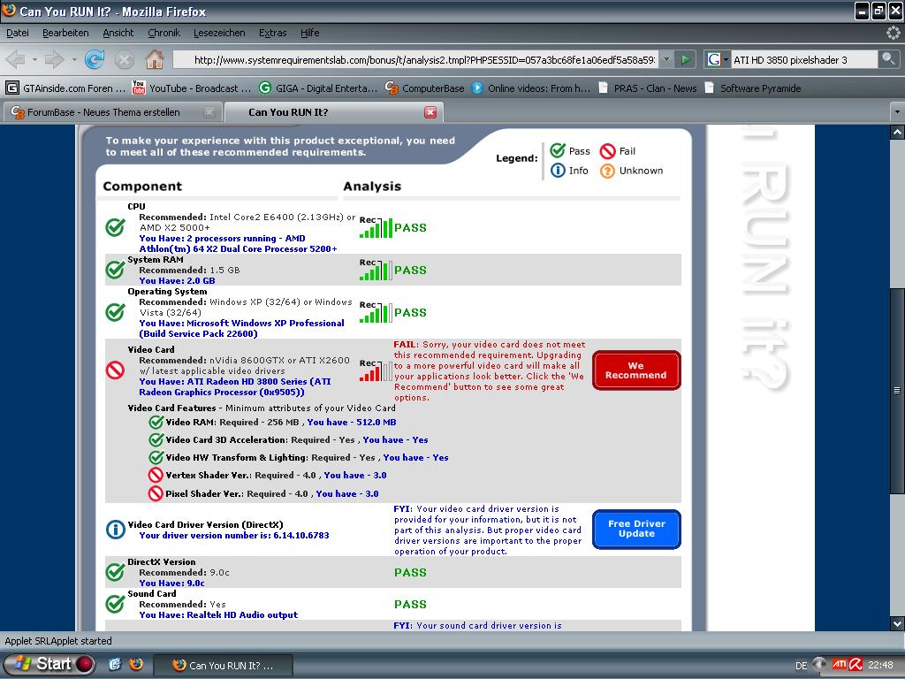905x679 pixels.
Task: Click the Legend Unknown question icon
Action: click(x=607, y=171)
